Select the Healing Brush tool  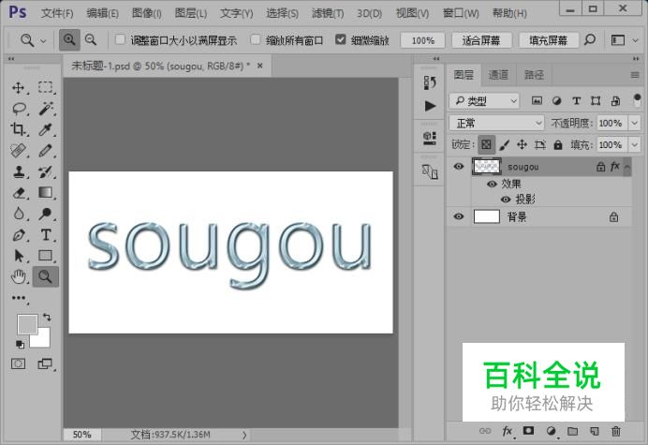point(18,151)
